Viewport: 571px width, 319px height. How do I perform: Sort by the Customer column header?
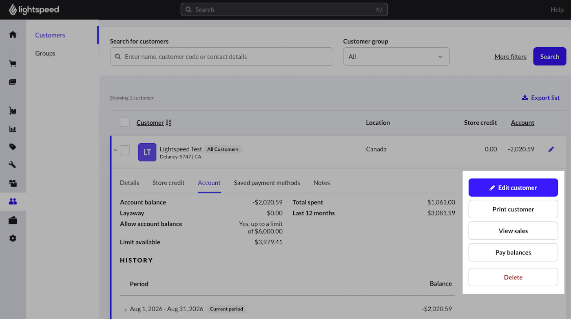(x=150, y=122)
